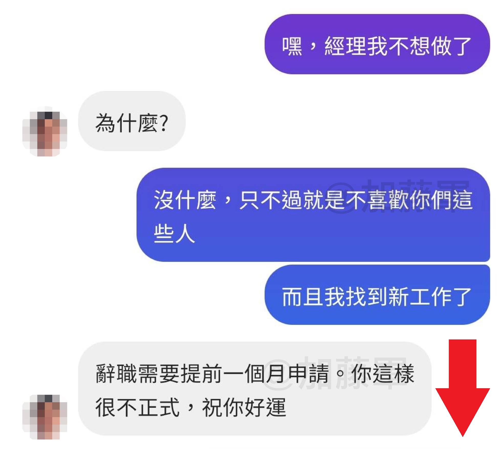501x449 pixels.
Task: Click the word 經理 in first message
Action: point(346,46)
